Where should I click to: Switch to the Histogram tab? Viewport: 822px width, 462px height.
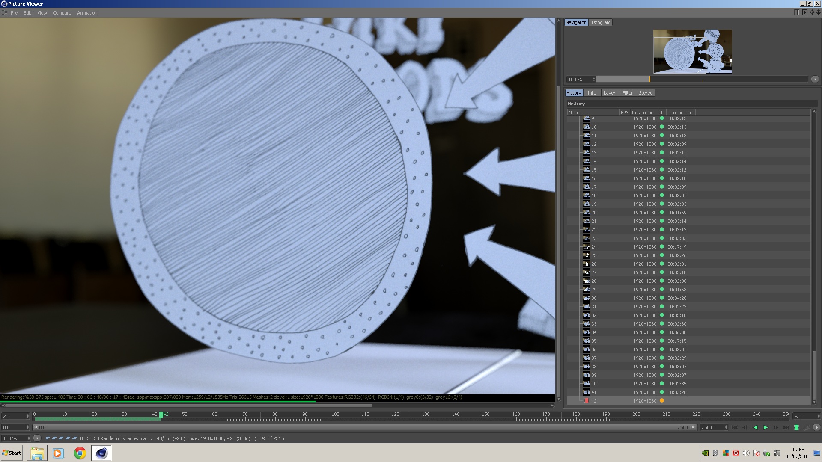click(x=599, y=22)
